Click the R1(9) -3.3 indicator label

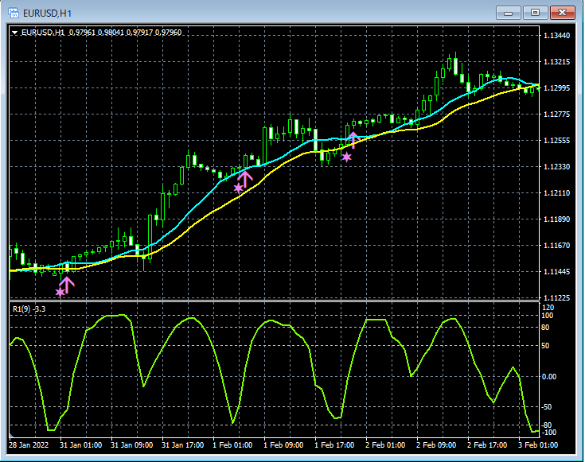[x=29, y=309]
